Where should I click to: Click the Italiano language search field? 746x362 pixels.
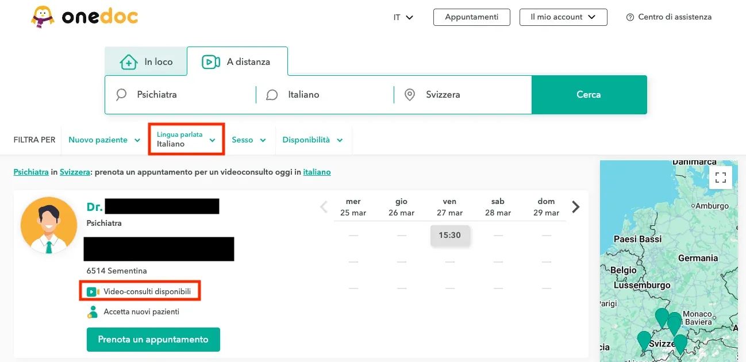click(325, 95)
